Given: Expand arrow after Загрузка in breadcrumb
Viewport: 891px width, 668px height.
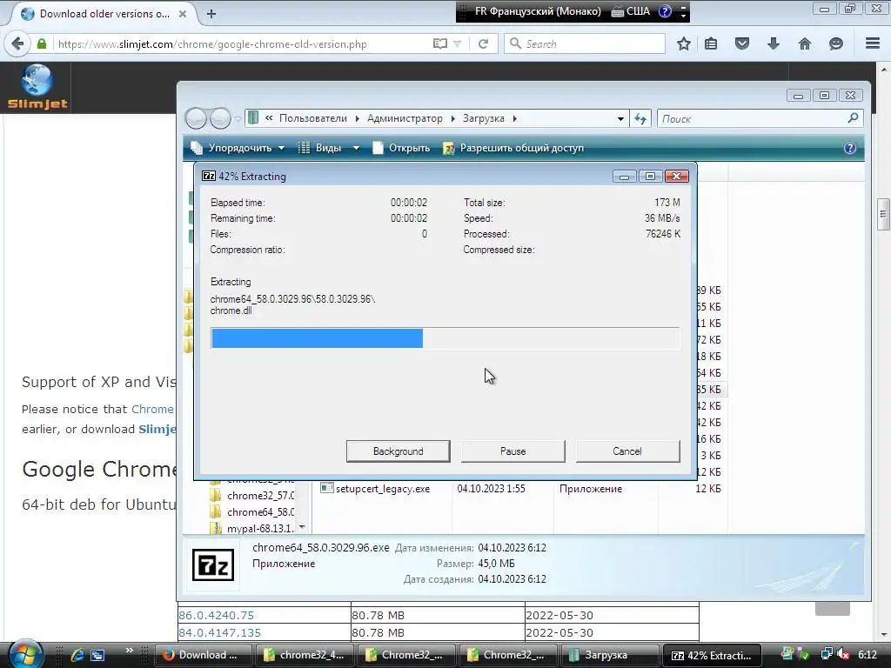Looking at the screenshot, I should [x=515, y=118].
